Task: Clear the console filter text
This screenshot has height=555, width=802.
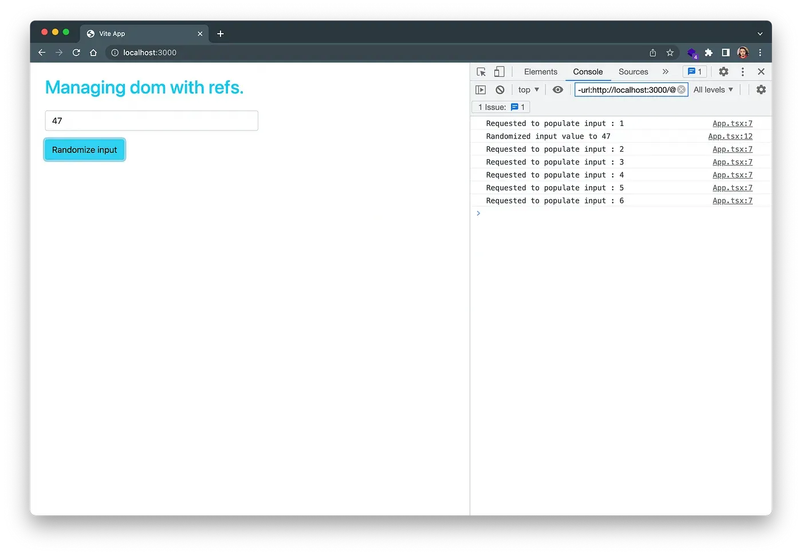Action: 681,90
